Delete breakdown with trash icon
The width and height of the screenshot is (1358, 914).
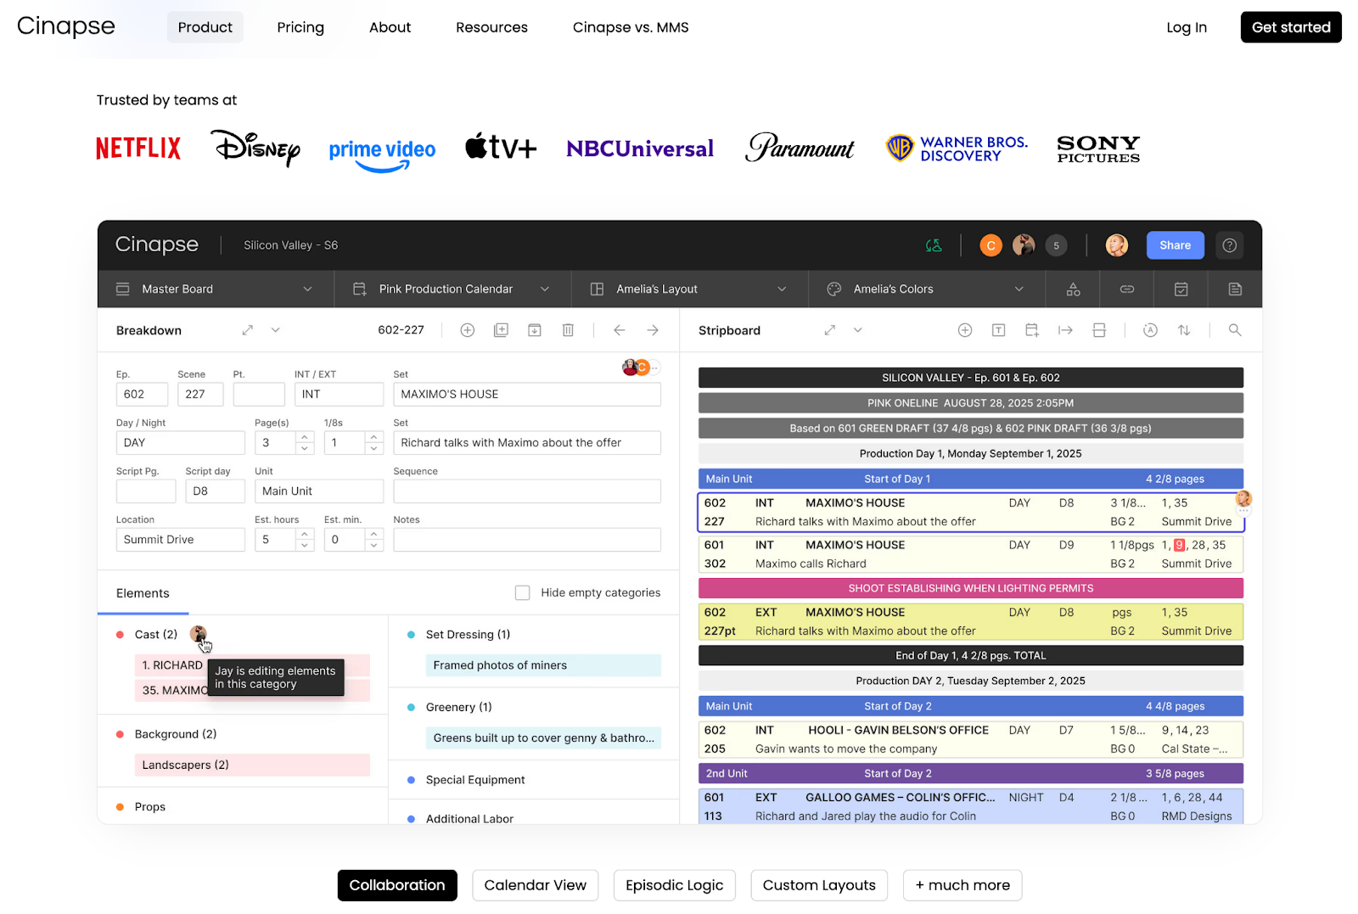click(568, 330)
